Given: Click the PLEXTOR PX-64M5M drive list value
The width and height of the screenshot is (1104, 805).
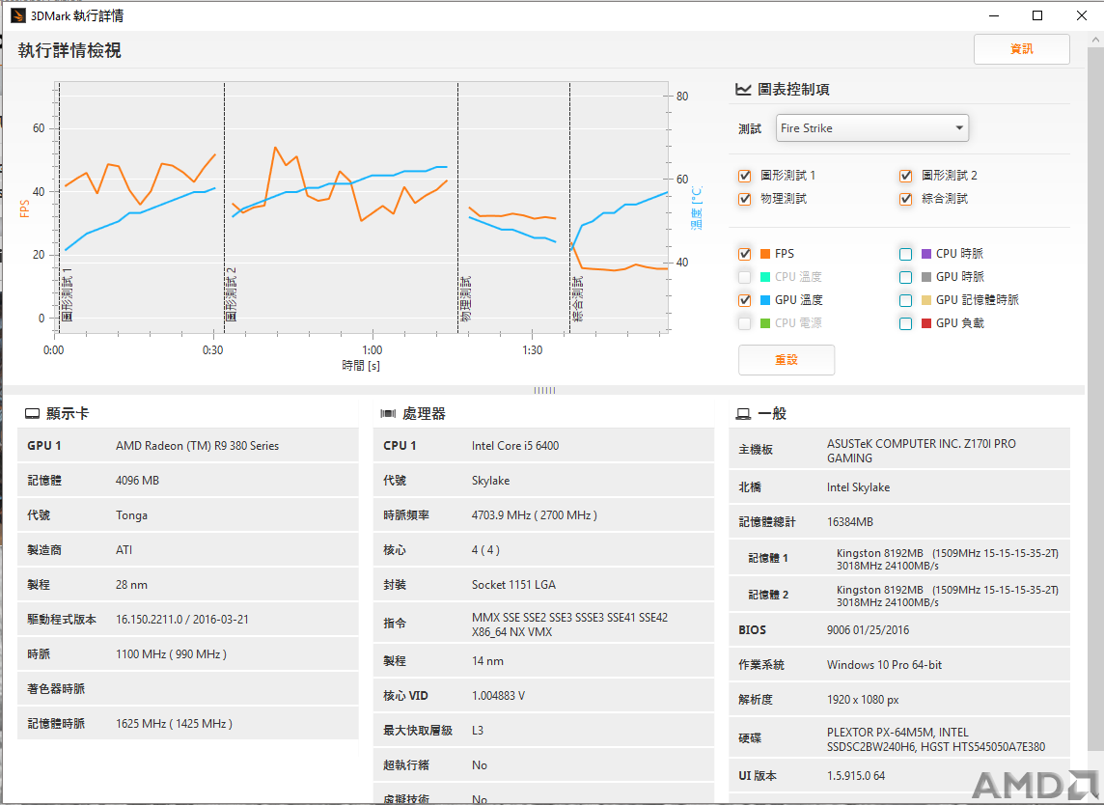Looking at the screenshot, I should tap(936, 739).
